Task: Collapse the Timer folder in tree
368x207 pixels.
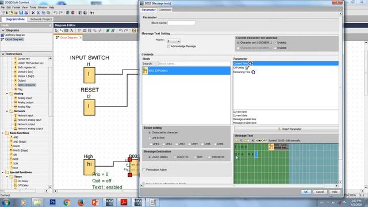Action: coord(7,177)
